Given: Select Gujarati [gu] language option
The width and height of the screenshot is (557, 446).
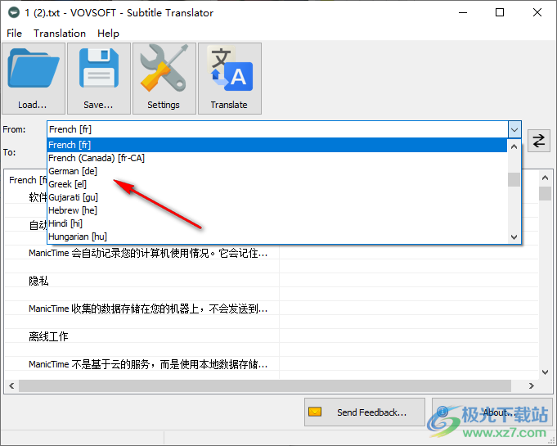Looking at the screenshot, I should [277, 197].
